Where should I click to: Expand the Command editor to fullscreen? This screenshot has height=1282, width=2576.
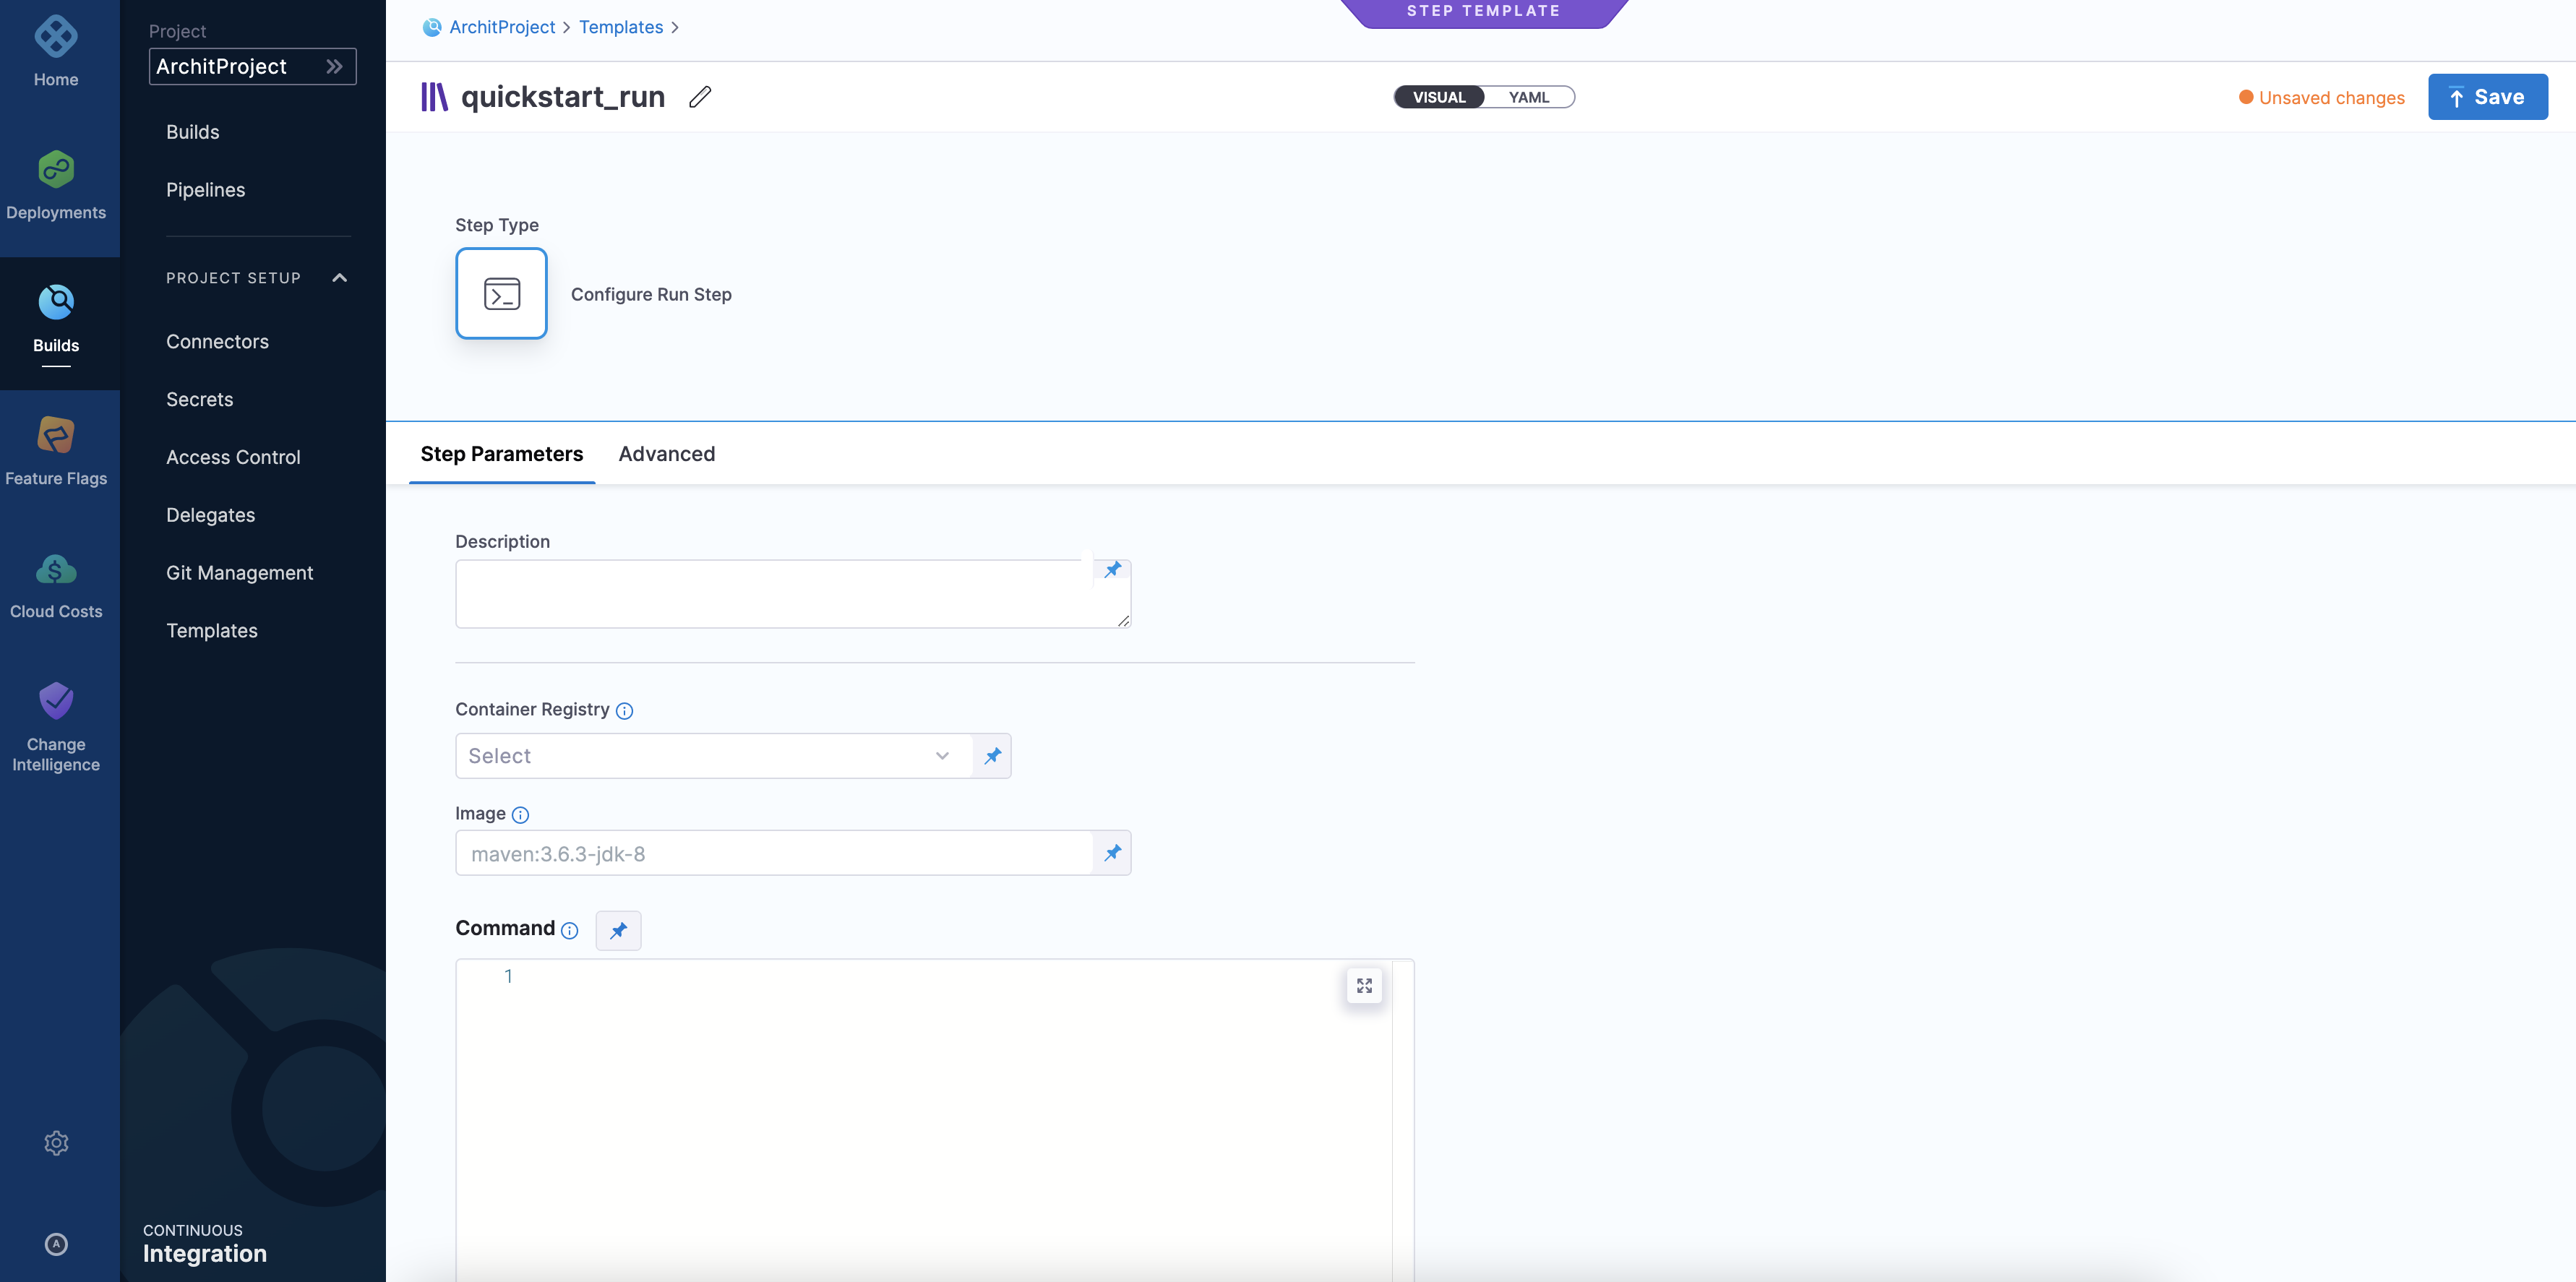point(1364,986)
